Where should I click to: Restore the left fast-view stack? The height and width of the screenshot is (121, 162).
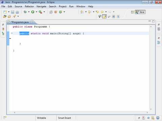(3, 25)
